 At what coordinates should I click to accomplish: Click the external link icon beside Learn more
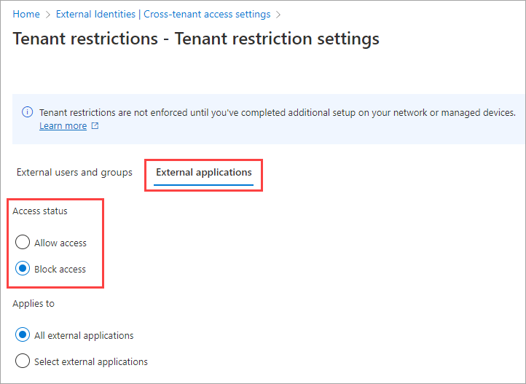(x=95, y=126)
